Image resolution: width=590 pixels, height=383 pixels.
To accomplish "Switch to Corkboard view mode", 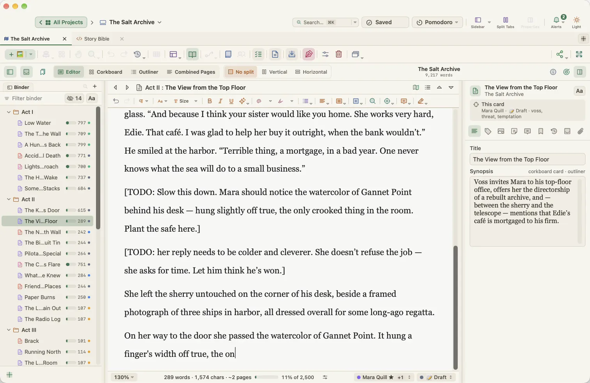I will click(105, 72).
